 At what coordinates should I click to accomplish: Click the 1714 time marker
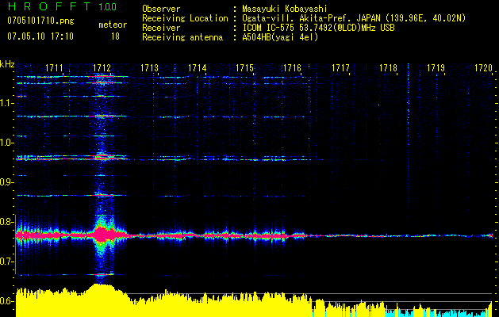[x=197, y=68]
